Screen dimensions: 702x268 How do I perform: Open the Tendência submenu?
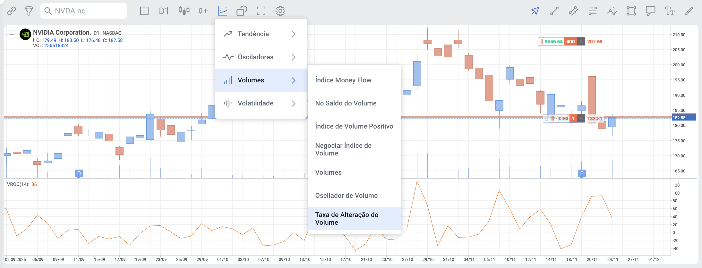[261, 34]
